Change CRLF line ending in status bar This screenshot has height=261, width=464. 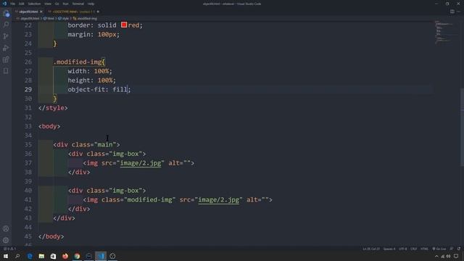[x=414, y=249]
